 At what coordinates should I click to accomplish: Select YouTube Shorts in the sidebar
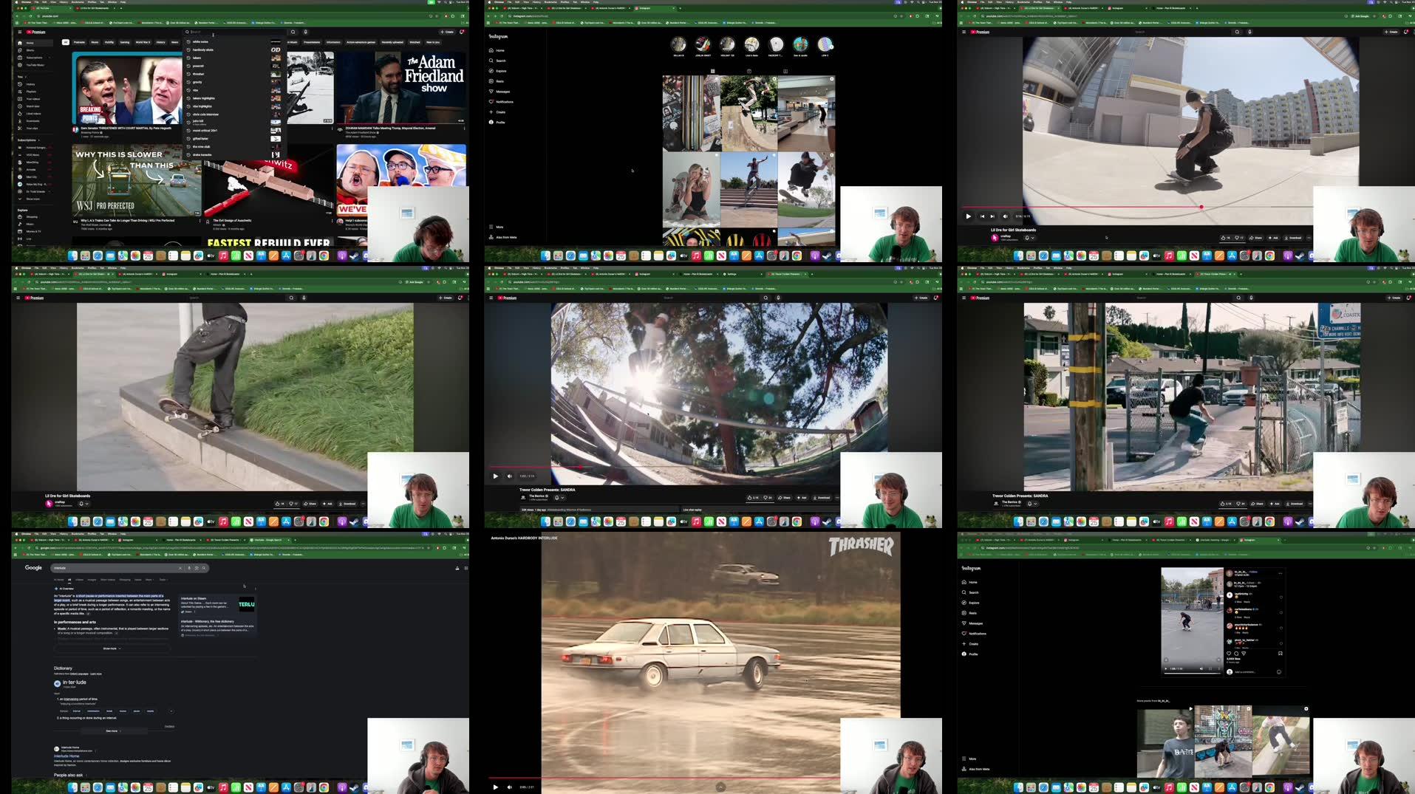(30, 50)
